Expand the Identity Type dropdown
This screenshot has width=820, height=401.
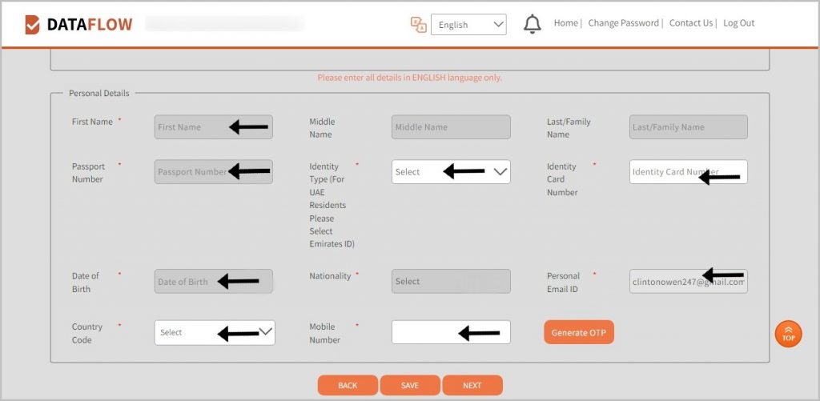click(x=451, y=172)
